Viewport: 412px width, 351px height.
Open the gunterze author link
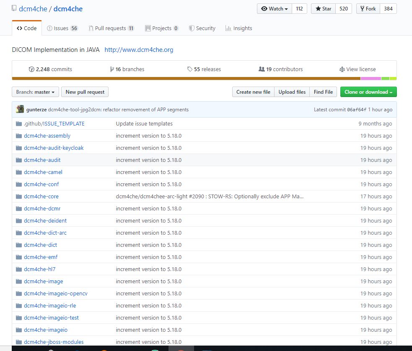[36, 110]
